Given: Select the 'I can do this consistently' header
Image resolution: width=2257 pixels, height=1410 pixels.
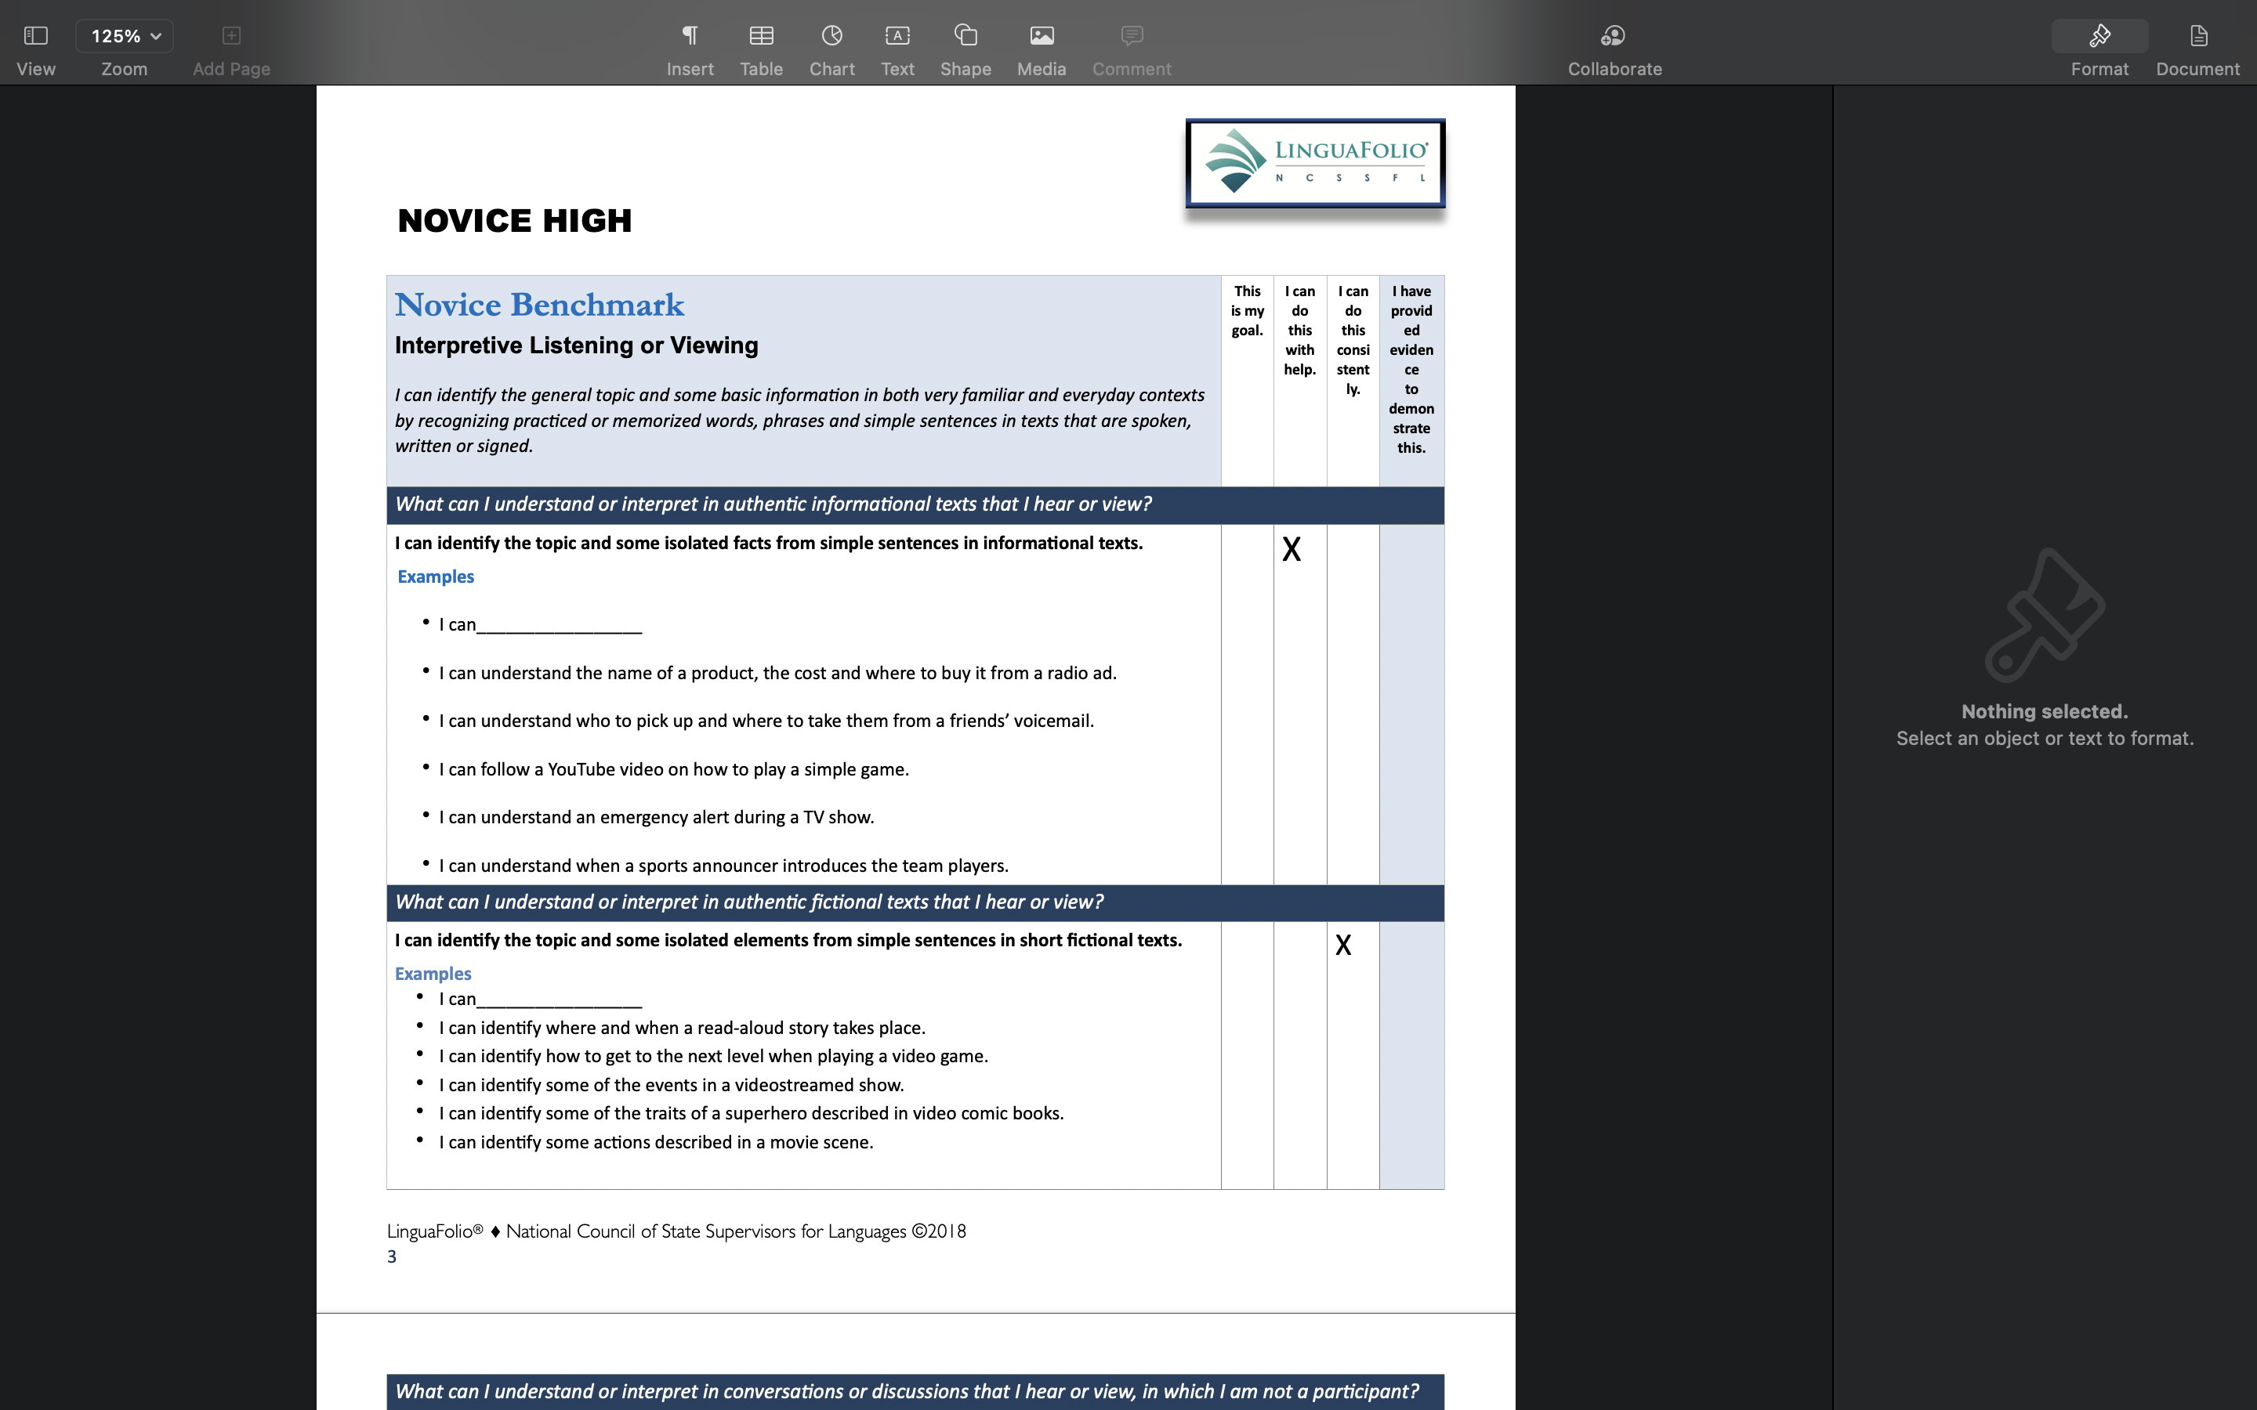Looking at the screenshot, I should click(1353, 381).
